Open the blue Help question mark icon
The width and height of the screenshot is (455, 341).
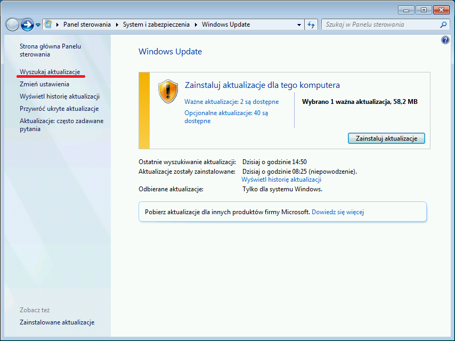point(445,40)
